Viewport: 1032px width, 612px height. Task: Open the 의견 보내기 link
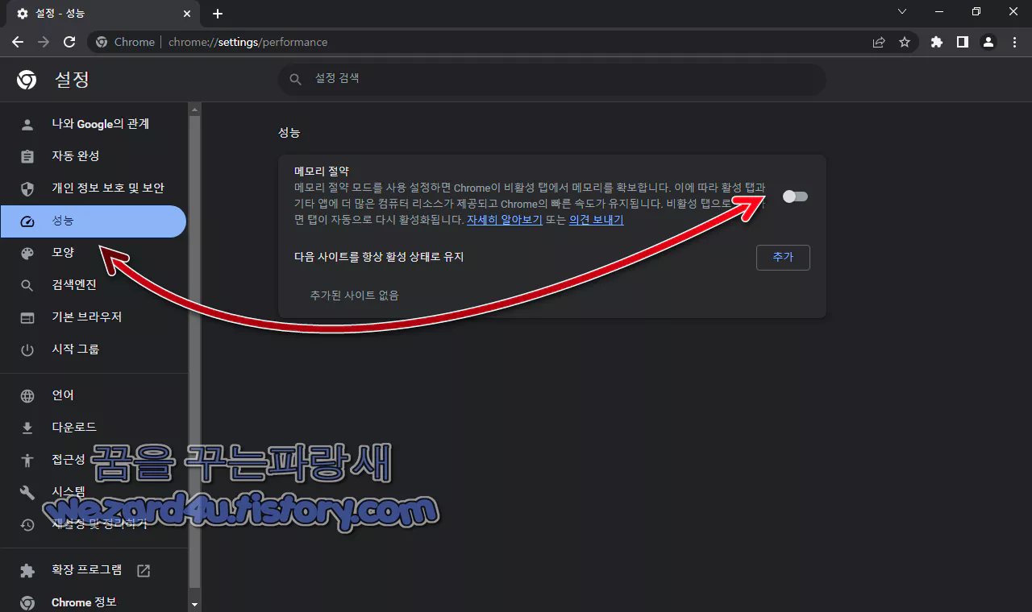(596, 220)
